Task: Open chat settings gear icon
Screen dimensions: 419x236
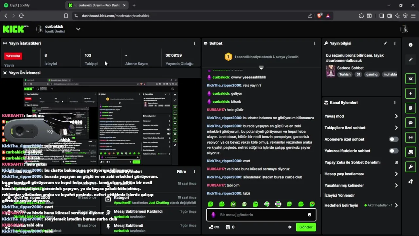Action: (x=290, y=227)
